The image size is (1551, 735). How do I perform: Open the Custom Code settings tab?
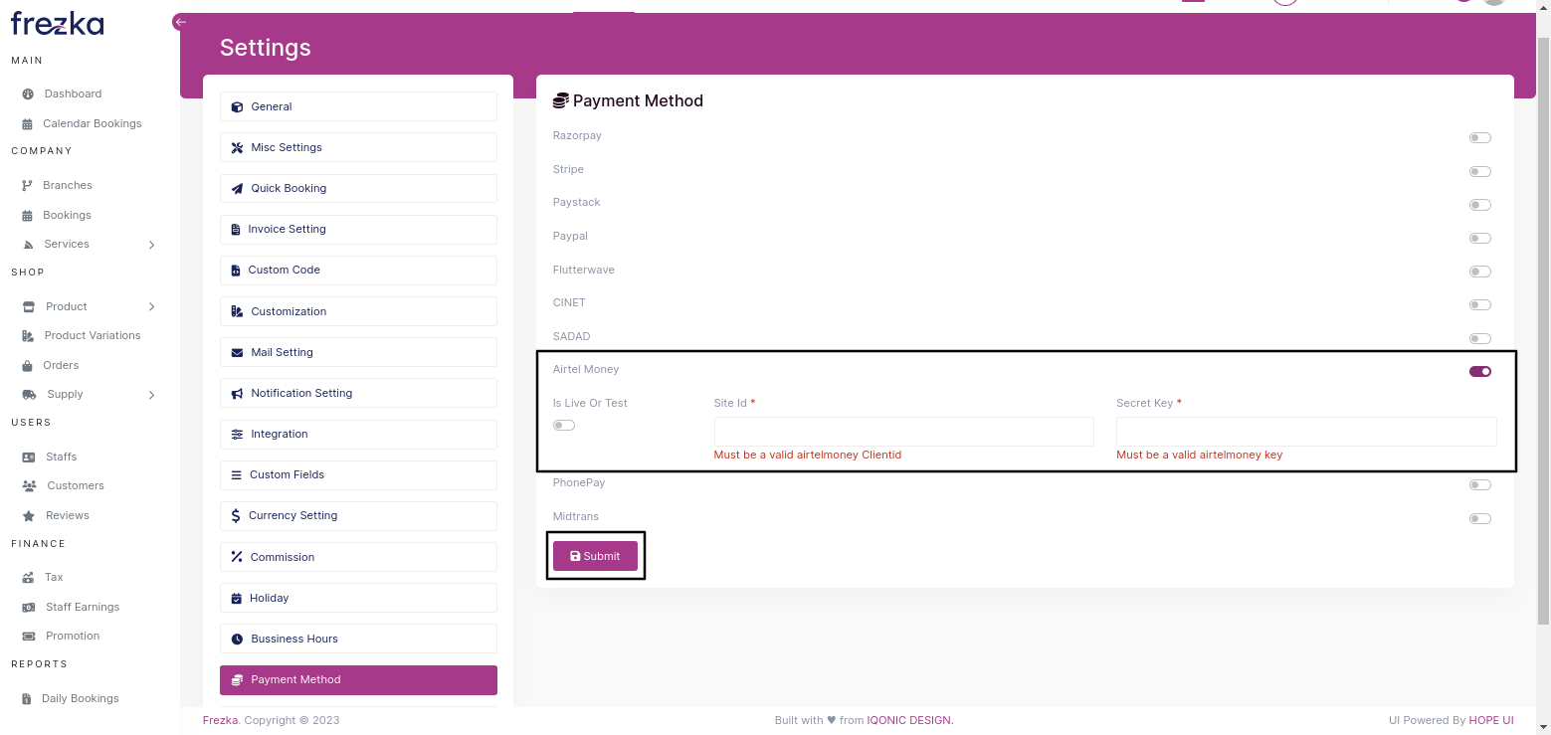point(358,271)
